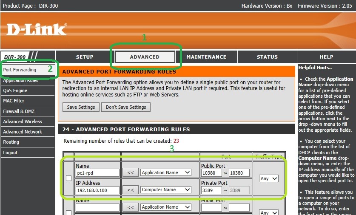Open QoS Engine in the sidebar
356x215 pixels.
(15, 91)
